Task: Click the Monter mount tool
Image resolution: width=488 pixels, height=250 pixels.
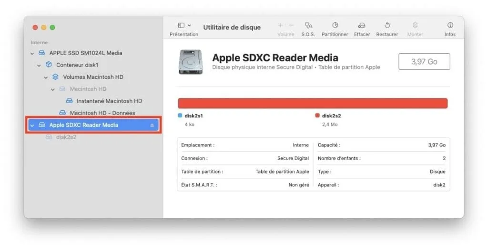Action: (x=415, y=29)
